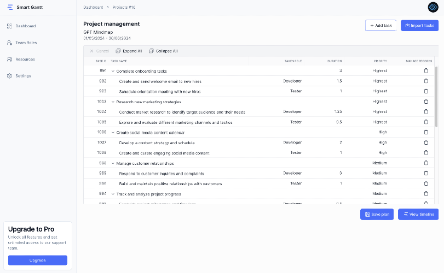
Task: Click the Collapse All toolbar option
Action: tap(163, 51)
